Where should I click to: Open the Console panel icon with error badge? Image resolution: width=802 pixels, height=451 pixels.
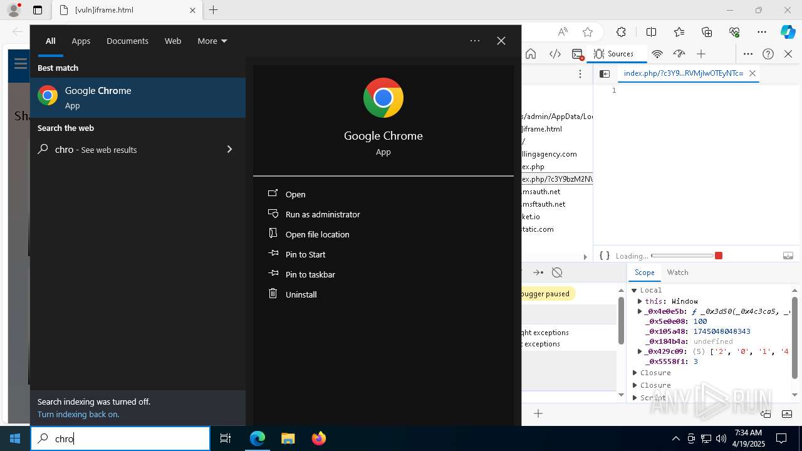(x=578, y=54)
